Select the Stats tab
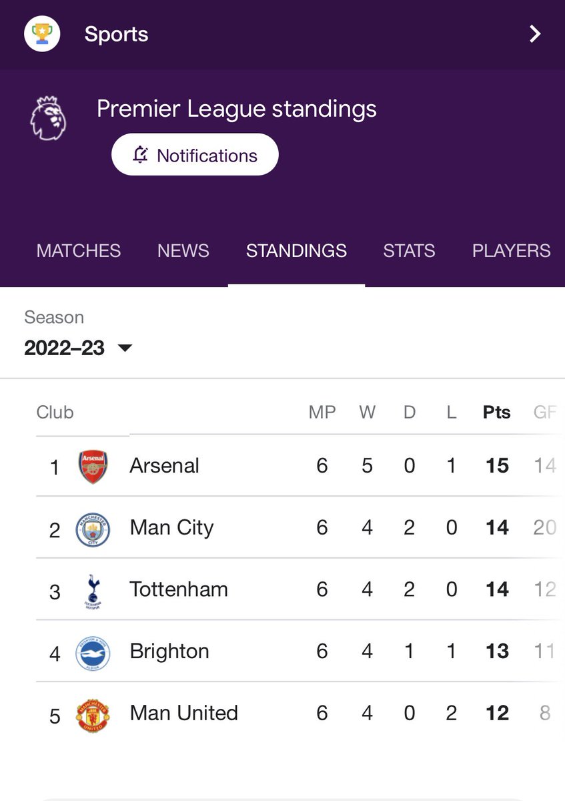Screen dimensions: 565x801 pyautogui.click(x=409, y=251)
